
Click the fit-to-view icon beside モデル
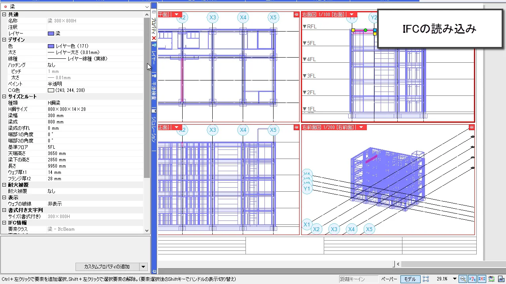(426, 279)
